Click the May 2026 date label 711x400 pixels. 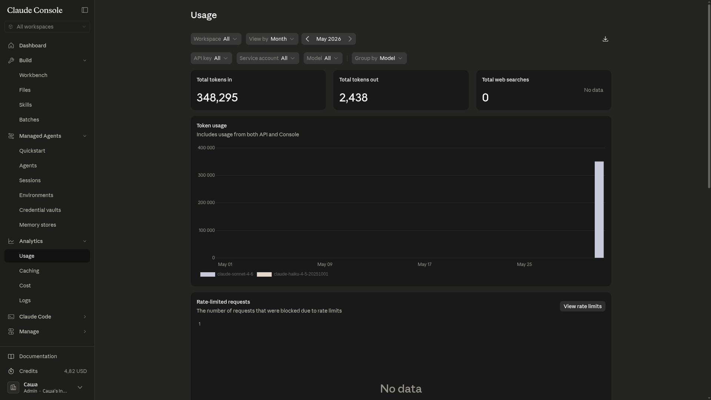(328, 39)
